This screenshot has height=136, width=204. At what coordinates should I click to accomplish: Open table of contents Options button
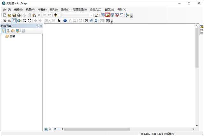(23, 31)
